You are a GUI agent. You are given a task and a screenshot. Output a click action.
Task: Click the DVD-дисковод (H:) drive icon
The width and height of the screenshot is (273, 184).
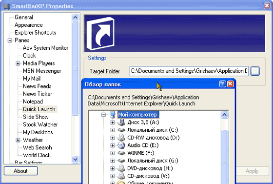(x=121, y=168)
